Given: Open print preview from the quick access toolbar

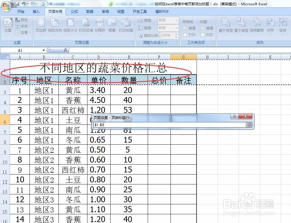Looking at the screenshot, I should coord(42,4).
